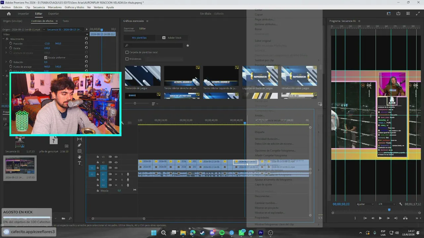Enable the Bibliotecas checkbox
This screenshot has width=424, height=238.
click(x=127, y=59)
